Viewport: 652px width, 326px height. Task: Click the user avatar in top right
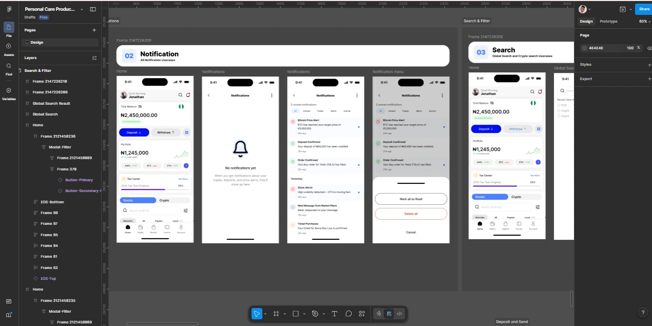pos(582,9)
